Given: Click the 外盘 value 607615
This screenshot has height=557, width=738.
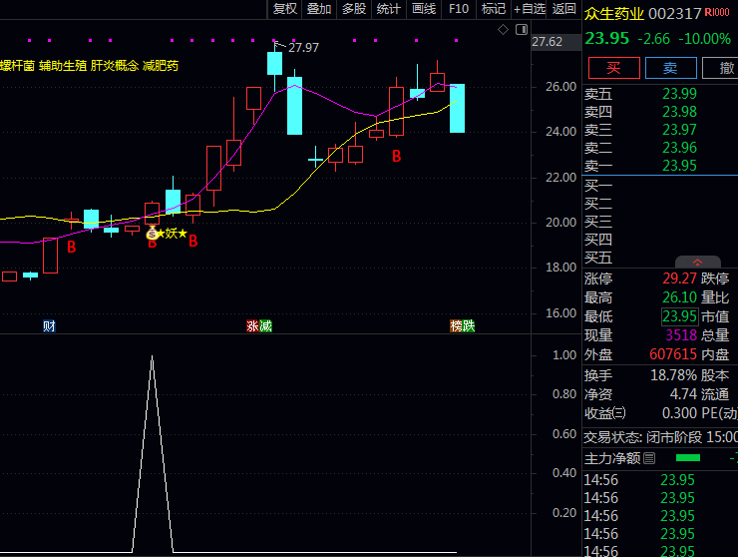Looking at the screenshot, I should [x=673, y=354].
